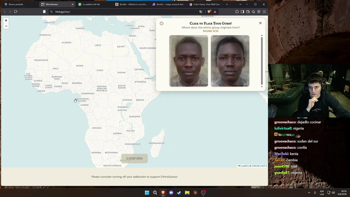Click chat username 'lulivirtuall'
The height and width of the screenshot is (197, 350).
tap(283, 128)
